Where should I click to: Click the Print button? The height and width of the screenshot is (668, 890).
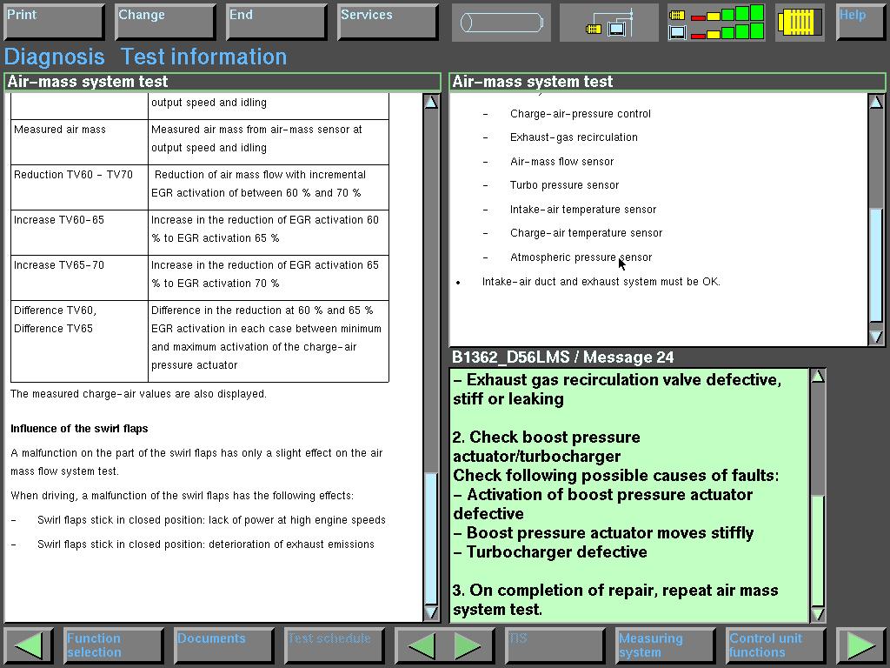[55, 22]
